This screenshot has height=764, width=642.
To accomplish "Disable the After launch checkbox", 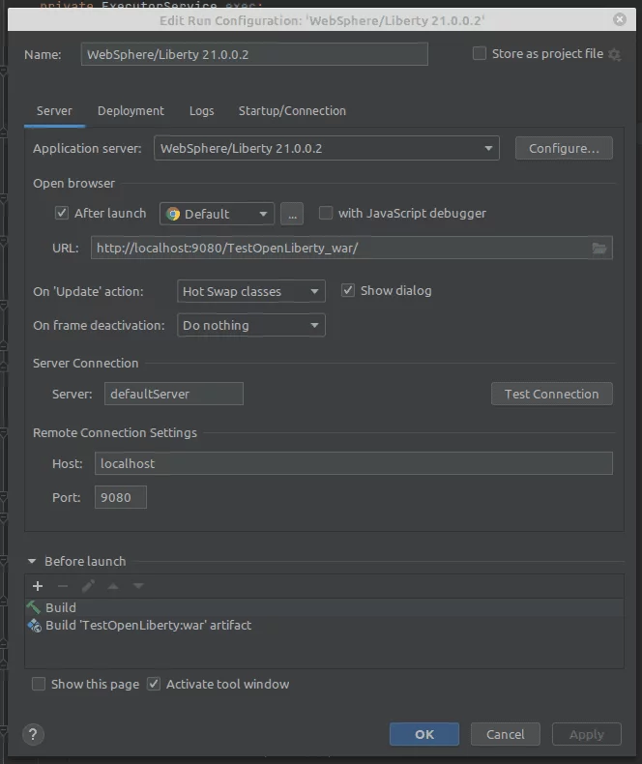I will [62, 214].
